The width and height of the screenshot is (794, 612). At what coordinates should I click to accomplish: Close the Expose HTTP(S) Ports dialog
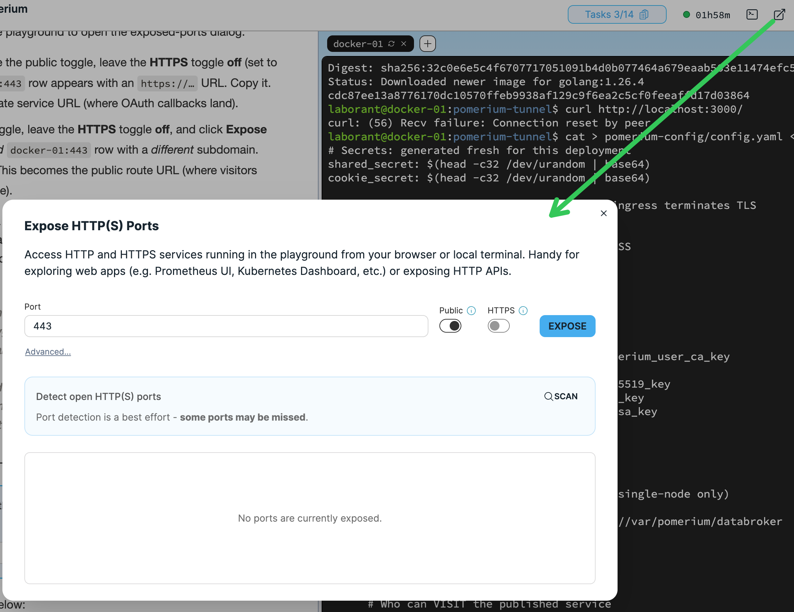tap(603, 213)
